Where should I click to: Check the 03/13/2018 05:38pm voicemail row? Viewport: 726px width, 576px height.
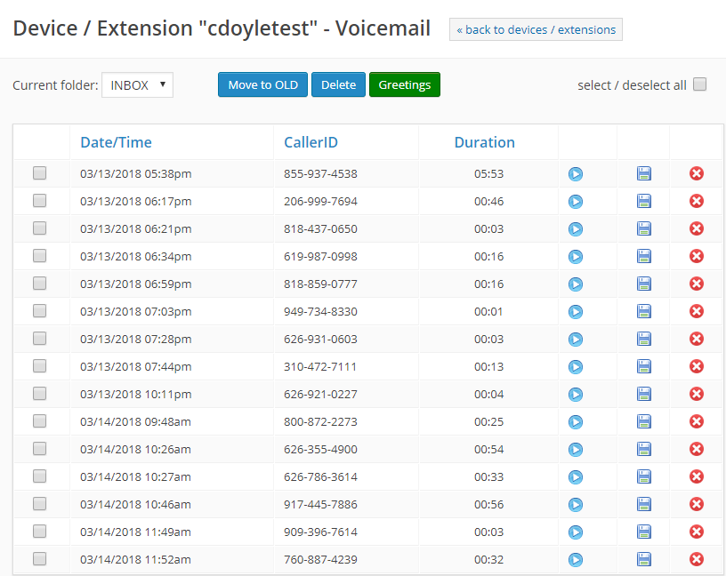coord(39,173)
